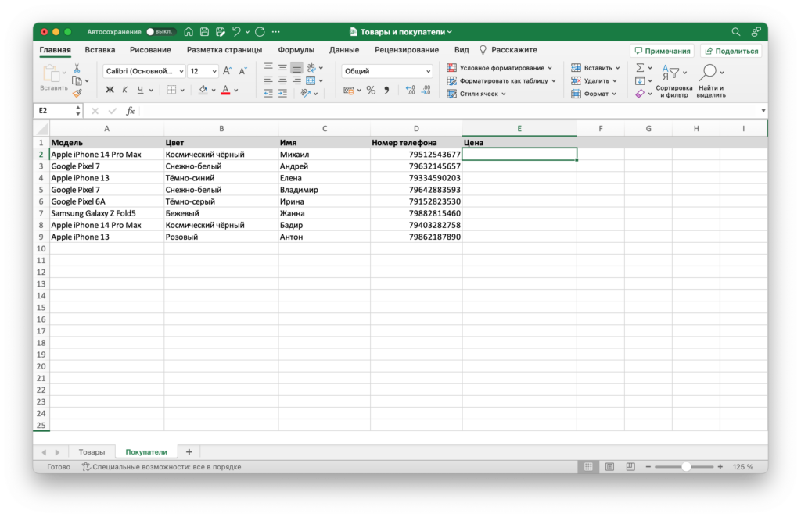The height and width of the screenshot is (517, 801).
Task: Toggle bold Ж formatting
Action: click(110, 91)
